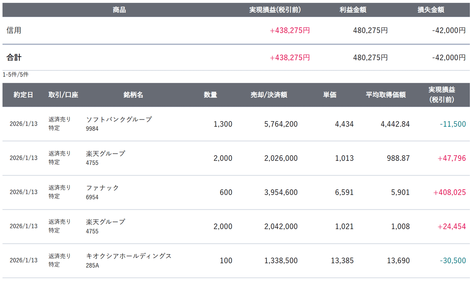Select the キオクシアホールディングス stock name
The image size is (475, 284).
(129, 256)
